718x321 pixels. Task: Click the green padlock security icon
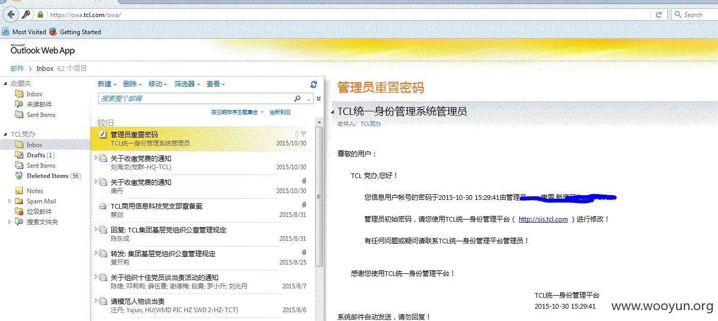40,14
